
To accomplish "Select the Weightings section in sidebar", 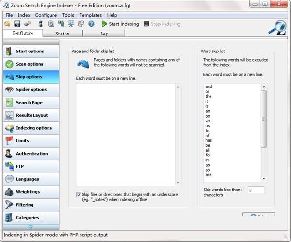I will [31, 192].
